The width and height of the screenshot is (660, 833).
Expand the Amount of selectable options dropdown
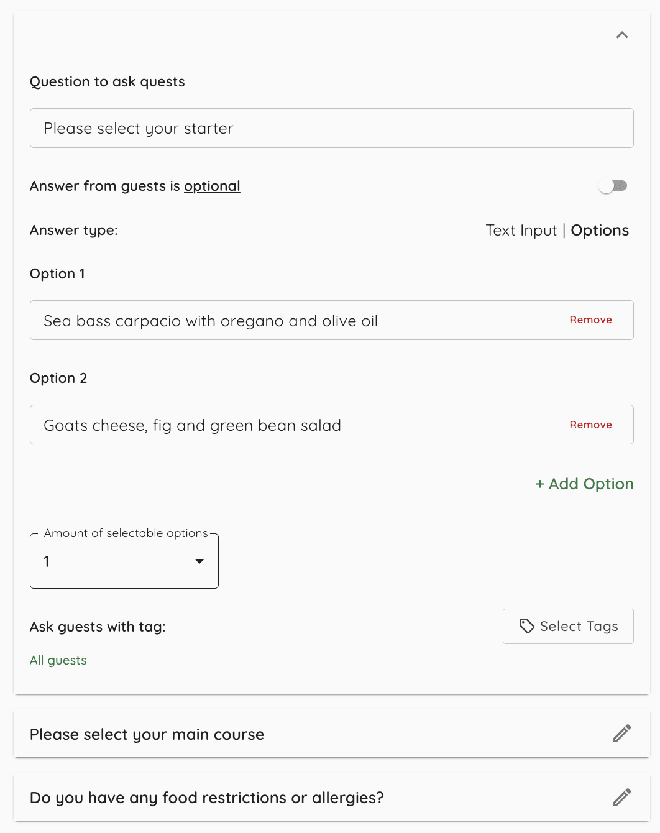(x=124, y=561)
